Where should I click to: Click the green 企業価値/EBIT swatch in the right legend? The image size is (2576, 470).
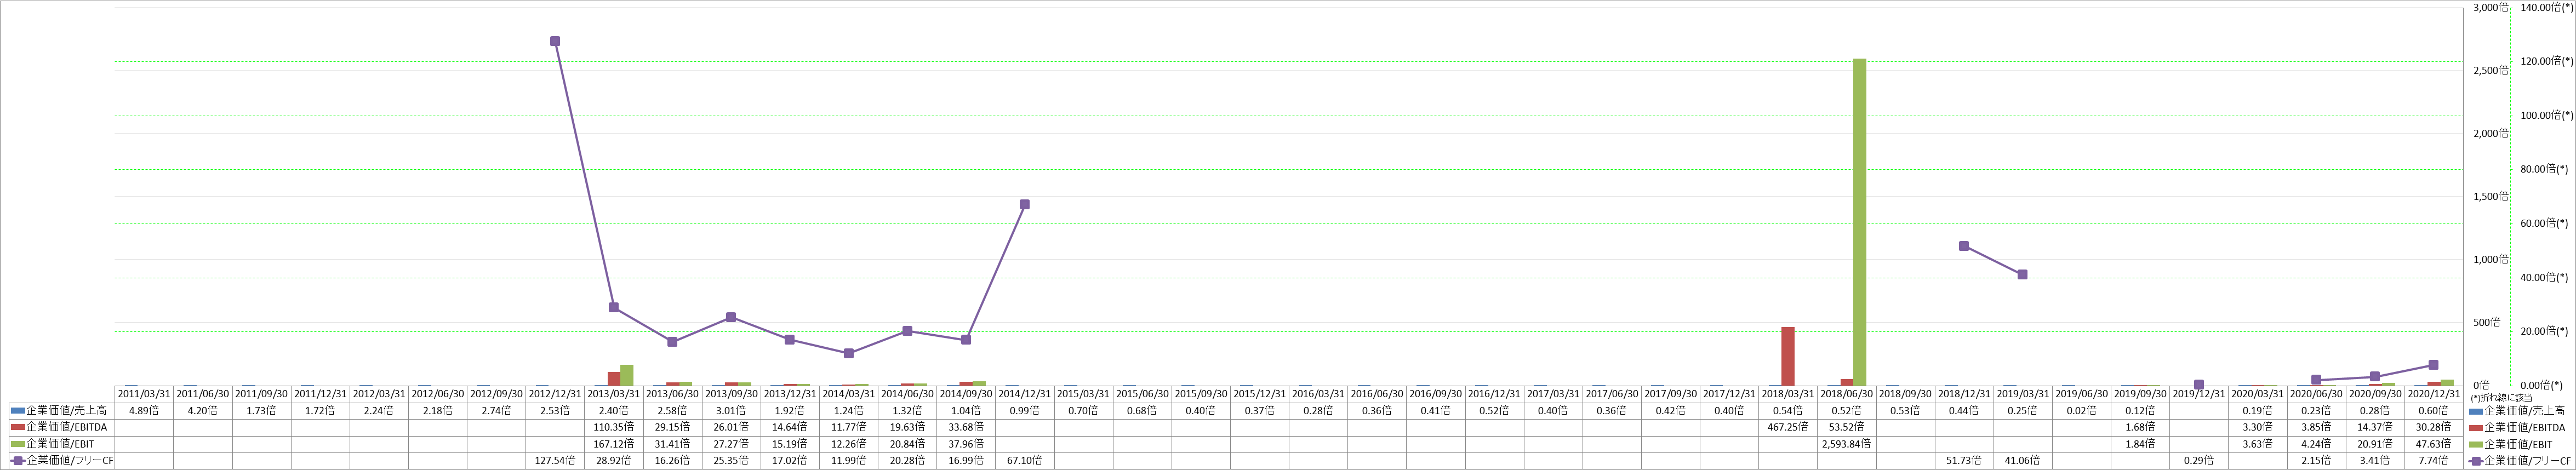coord(2475,445)
